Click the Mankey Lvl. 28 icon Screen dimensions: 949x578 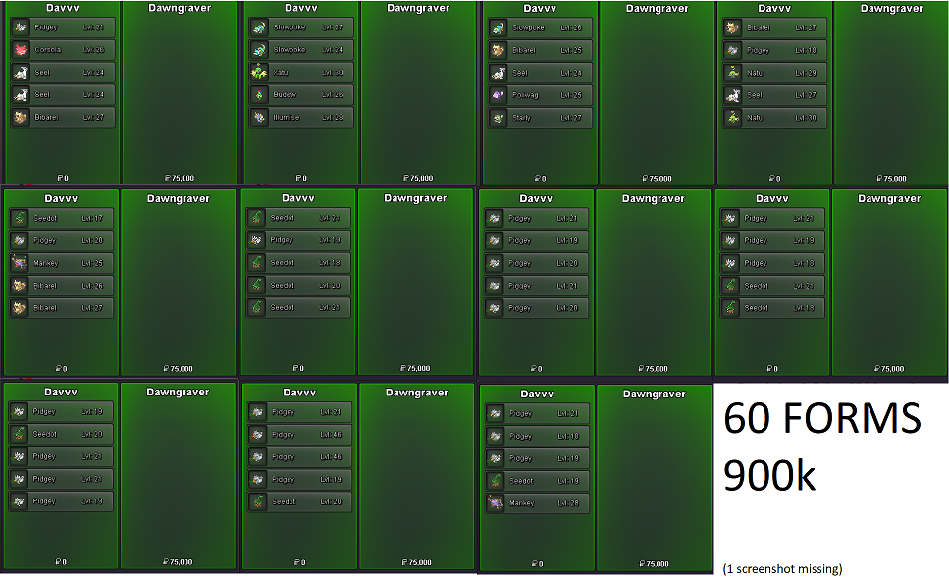(496, 503)
